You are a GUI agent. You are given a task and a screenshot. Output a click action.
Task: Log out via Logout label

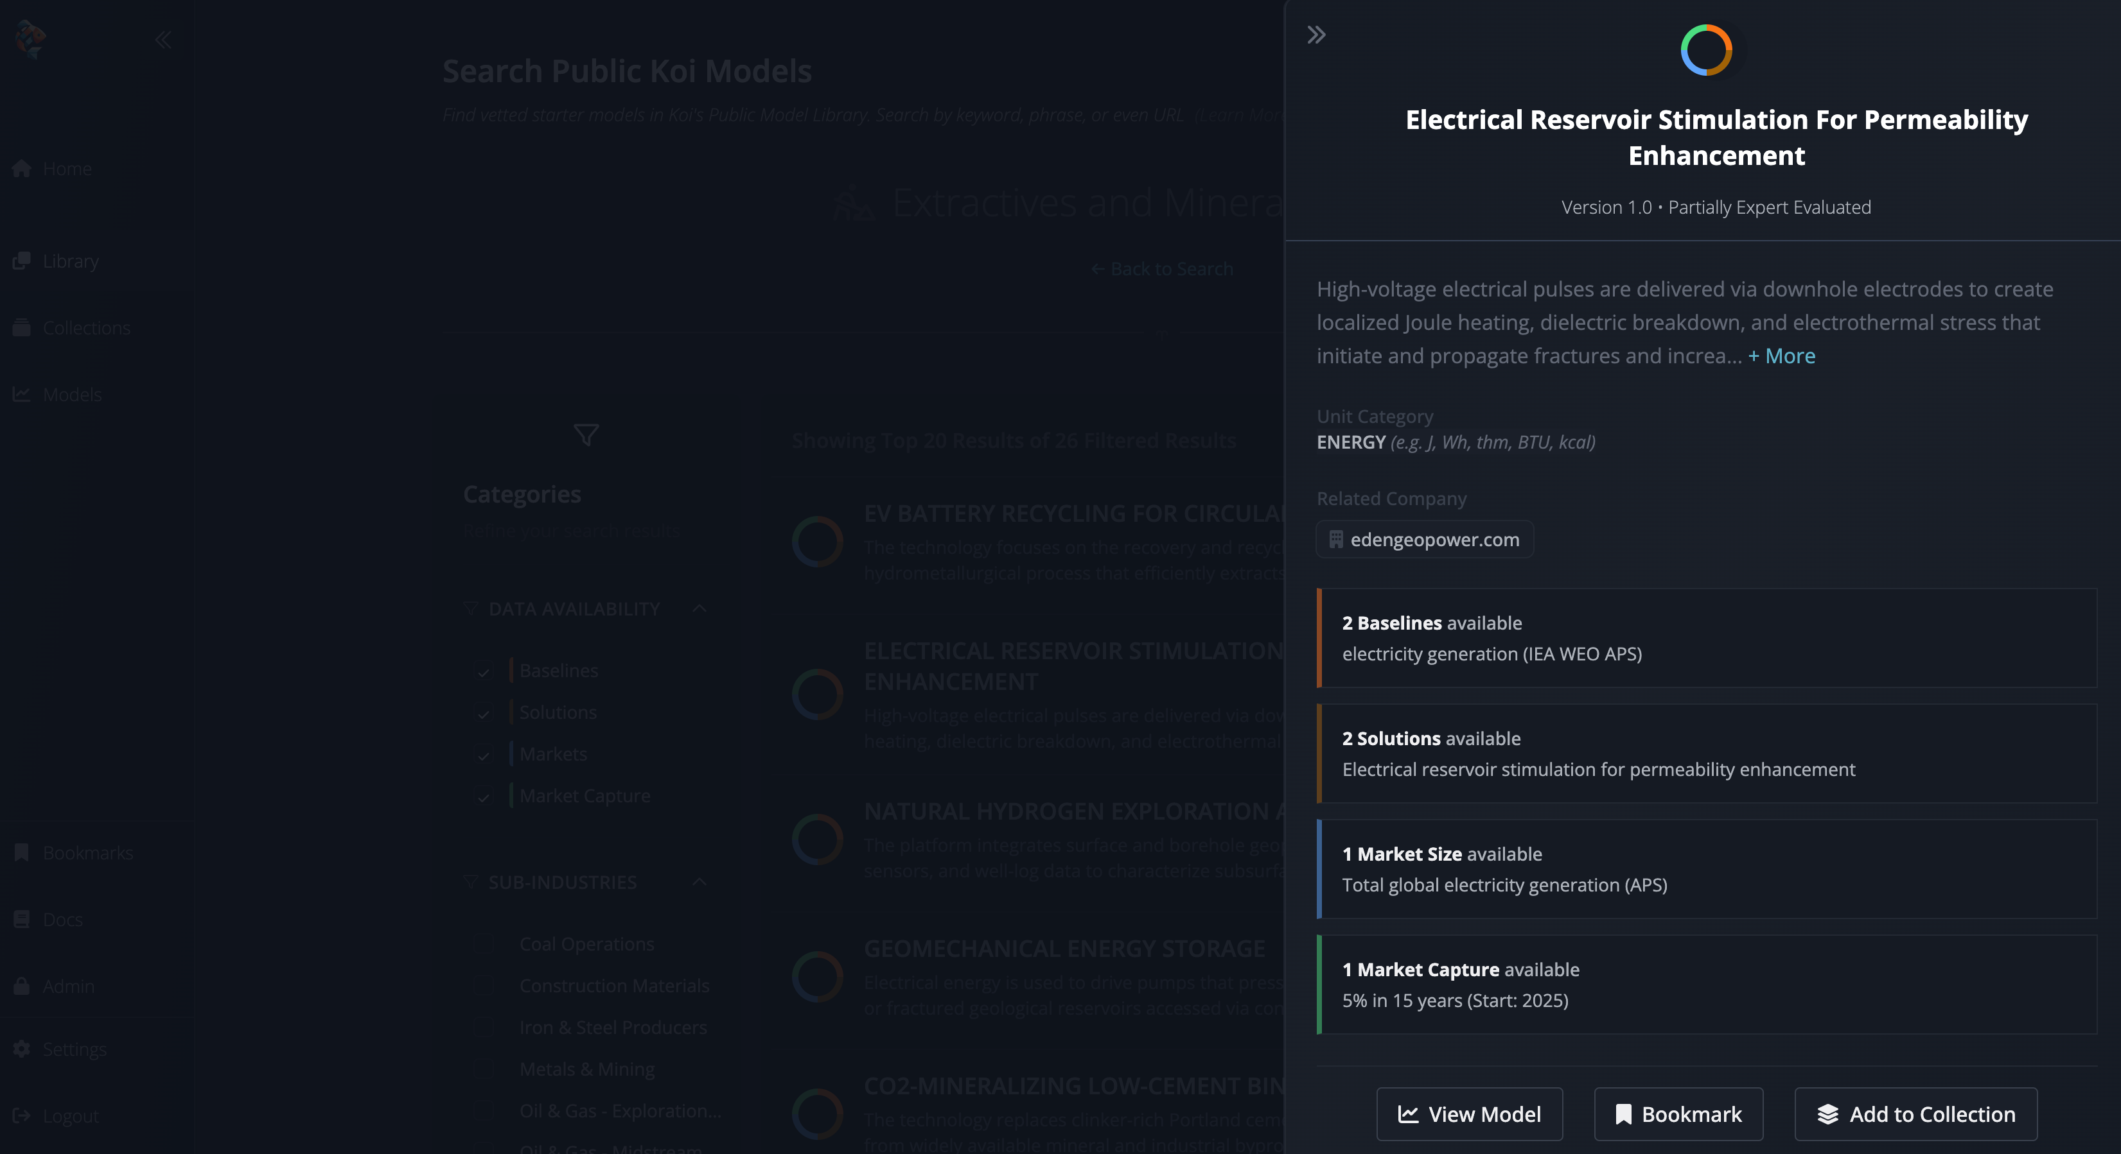[70, 1115]
